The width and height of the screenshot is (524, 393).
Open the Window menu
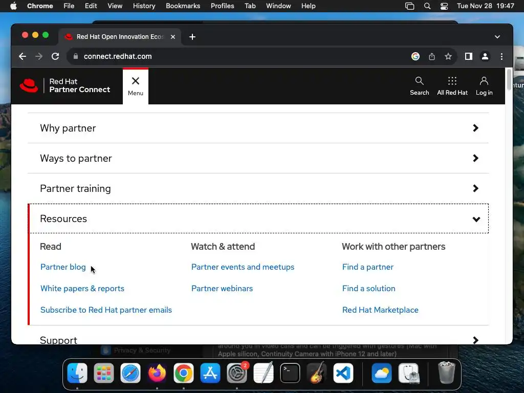pos(278,6)
